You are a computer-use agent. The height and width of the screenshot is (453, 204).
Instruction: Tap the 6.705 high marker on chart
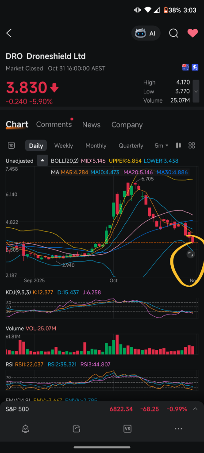[148, 179]
